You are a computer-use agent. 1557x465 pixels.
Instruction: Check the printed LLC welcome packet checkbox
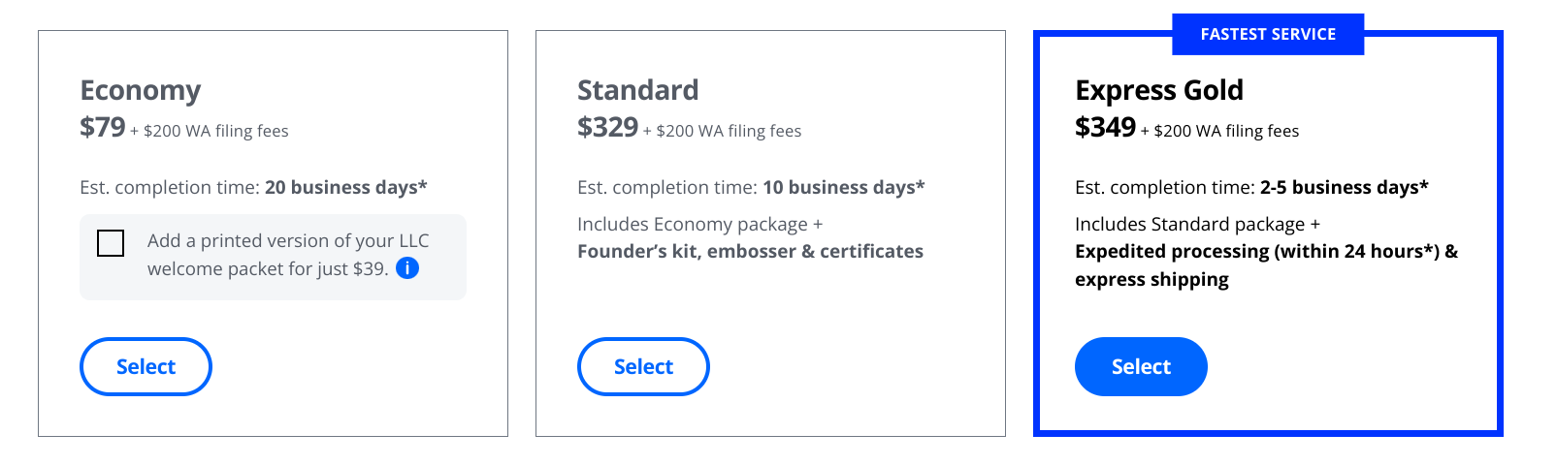111,243
